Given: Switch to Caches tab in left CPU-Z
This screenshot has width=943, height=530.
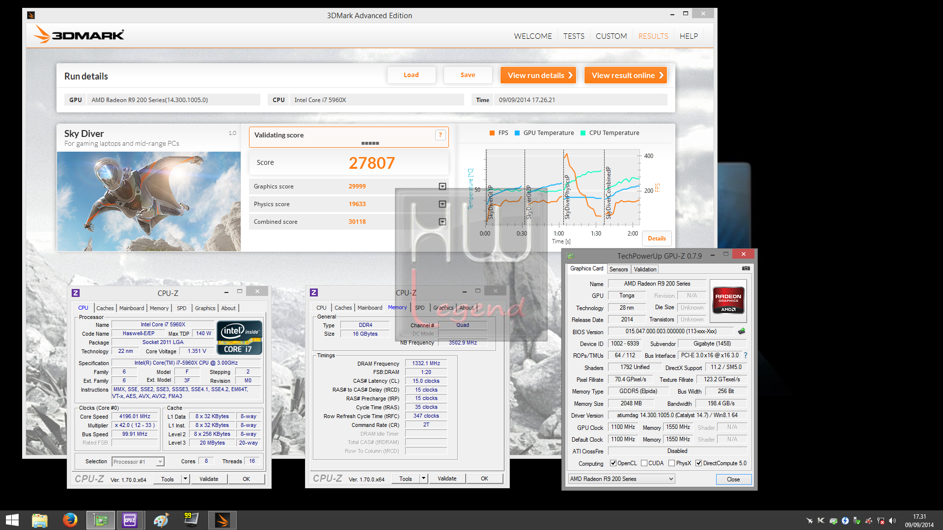Looking at the screenshot, I should click(x=105, y=308).
